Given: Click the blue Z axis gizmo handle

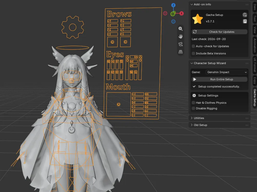Looking at the screenshot, I should pos(173,5).
